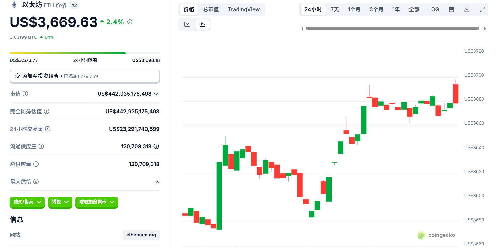Screen dimensions: 501x248
Task: Click info icon beside 流通供应量 label
Action: 41,146
